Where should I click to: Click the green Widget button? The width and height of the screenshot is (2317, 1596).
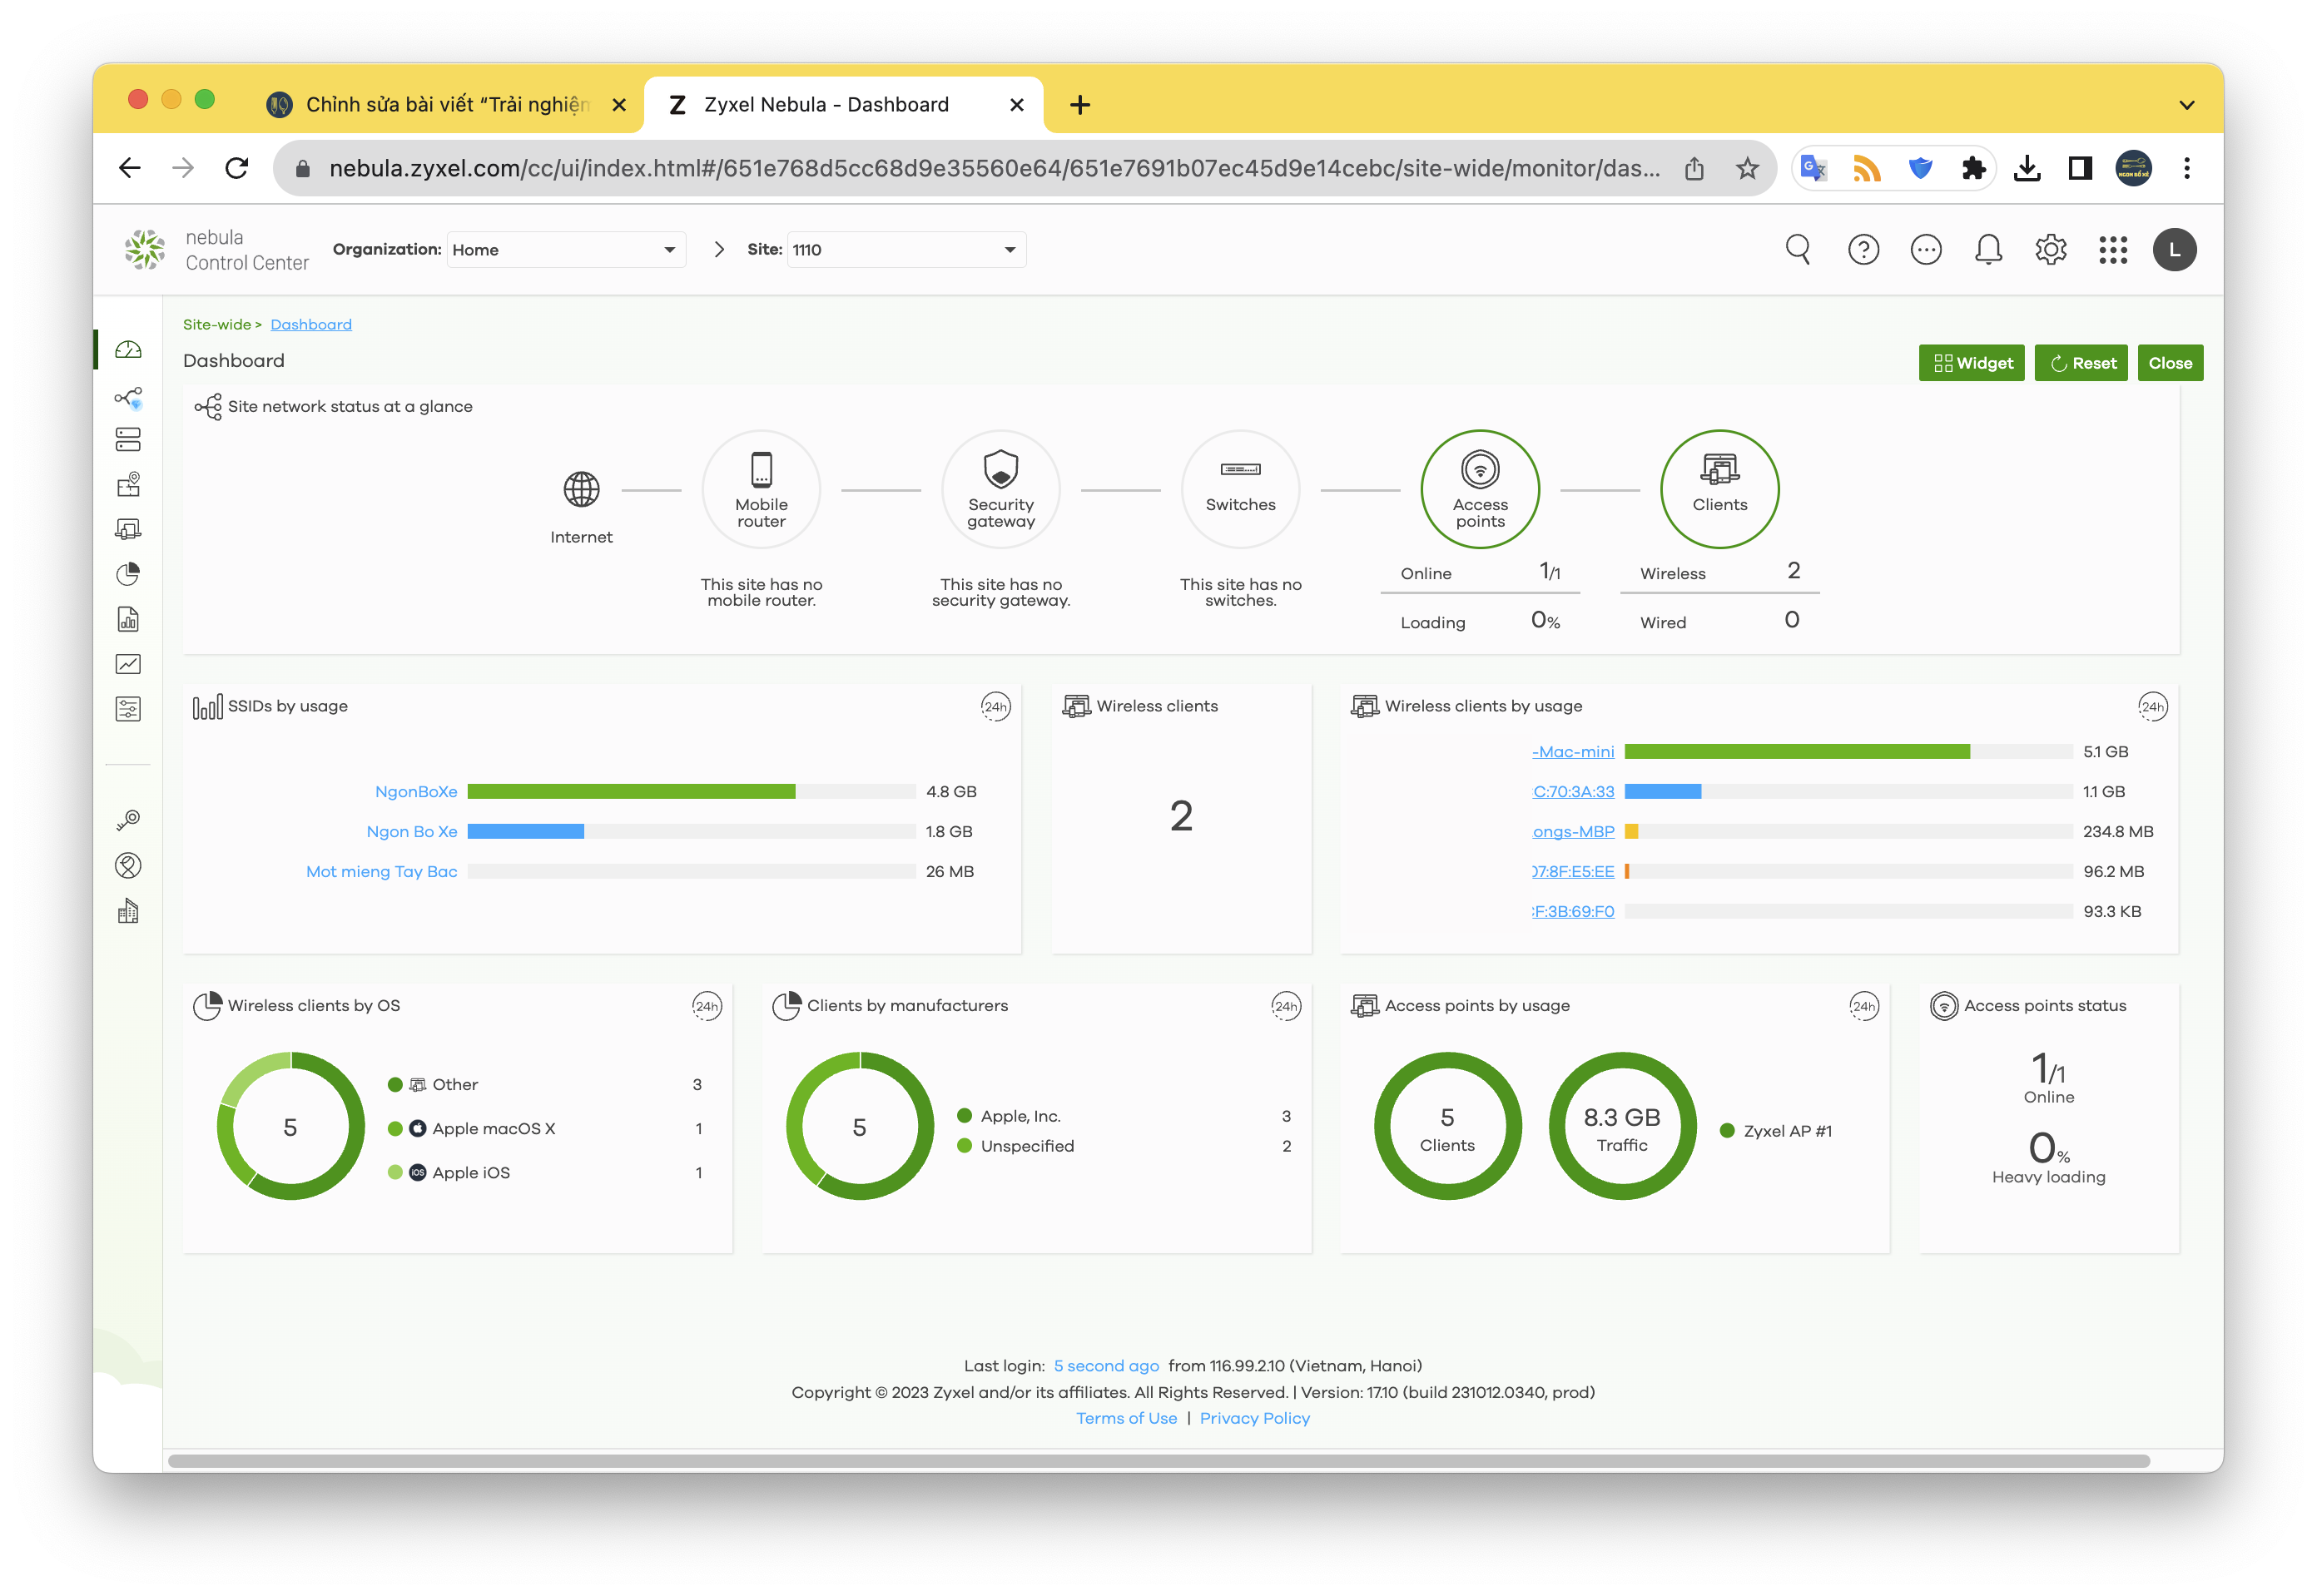point(1971,363)
